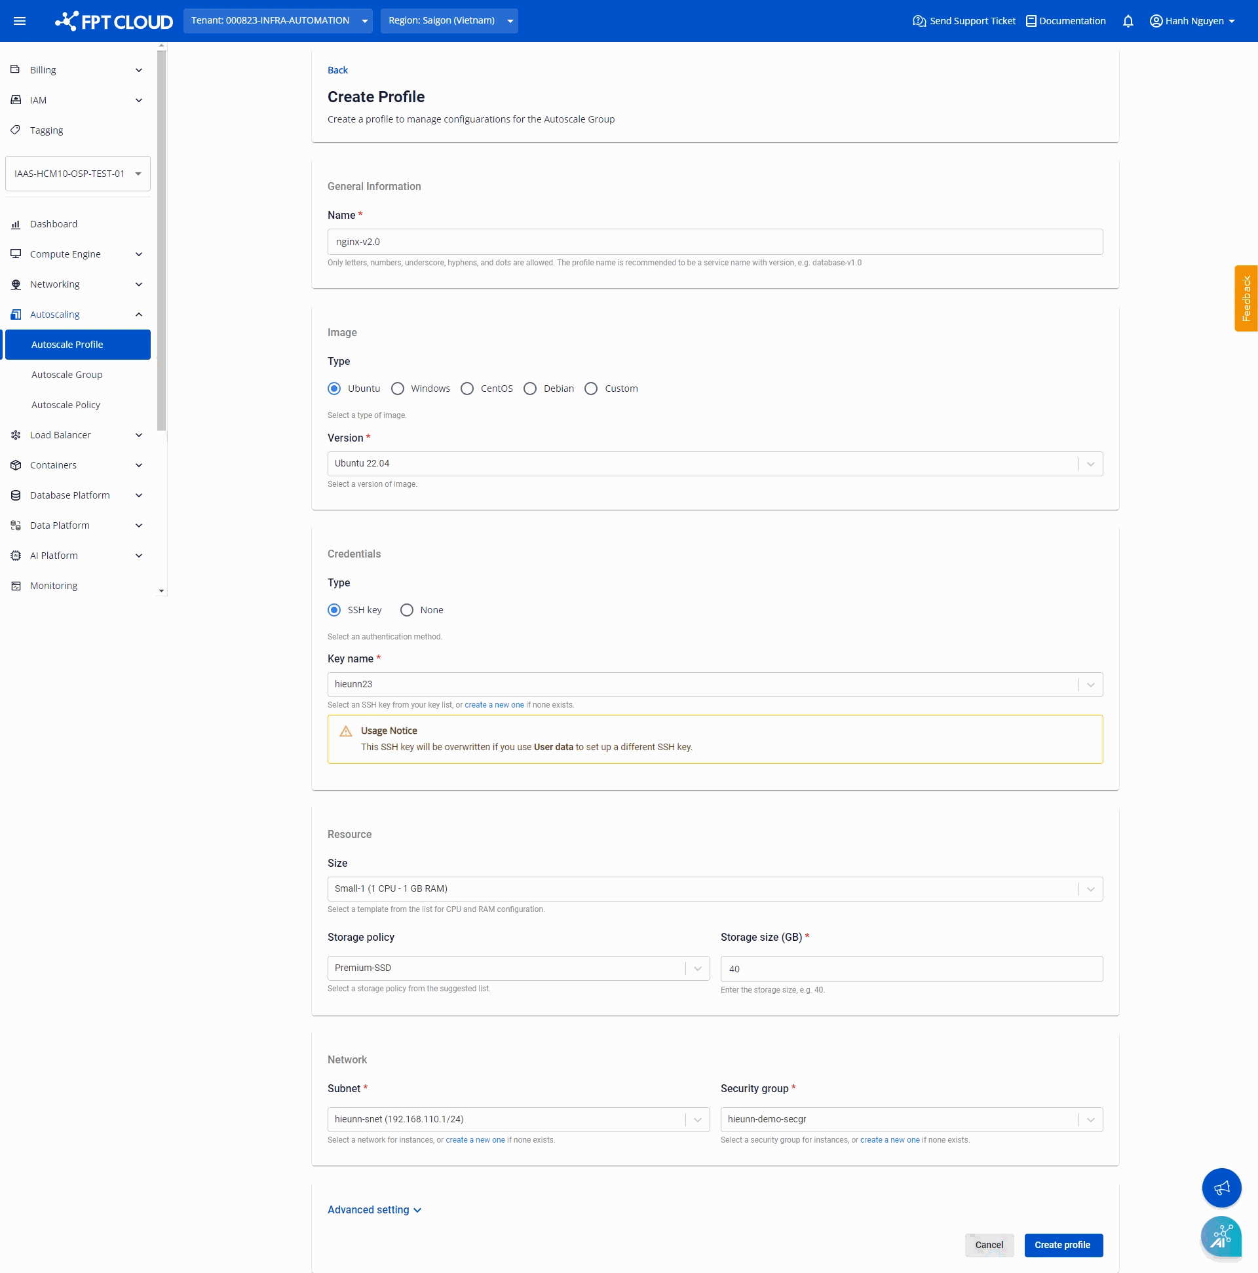The height and width of the screenshot is (1273, 1258).
Task: Open the Feedback side tab
Action: pyautogui.click(x=1246, y=299)
